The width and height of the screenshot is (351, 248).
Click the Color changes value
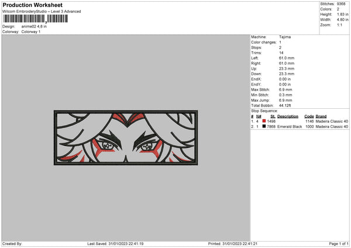pos(280,42)
